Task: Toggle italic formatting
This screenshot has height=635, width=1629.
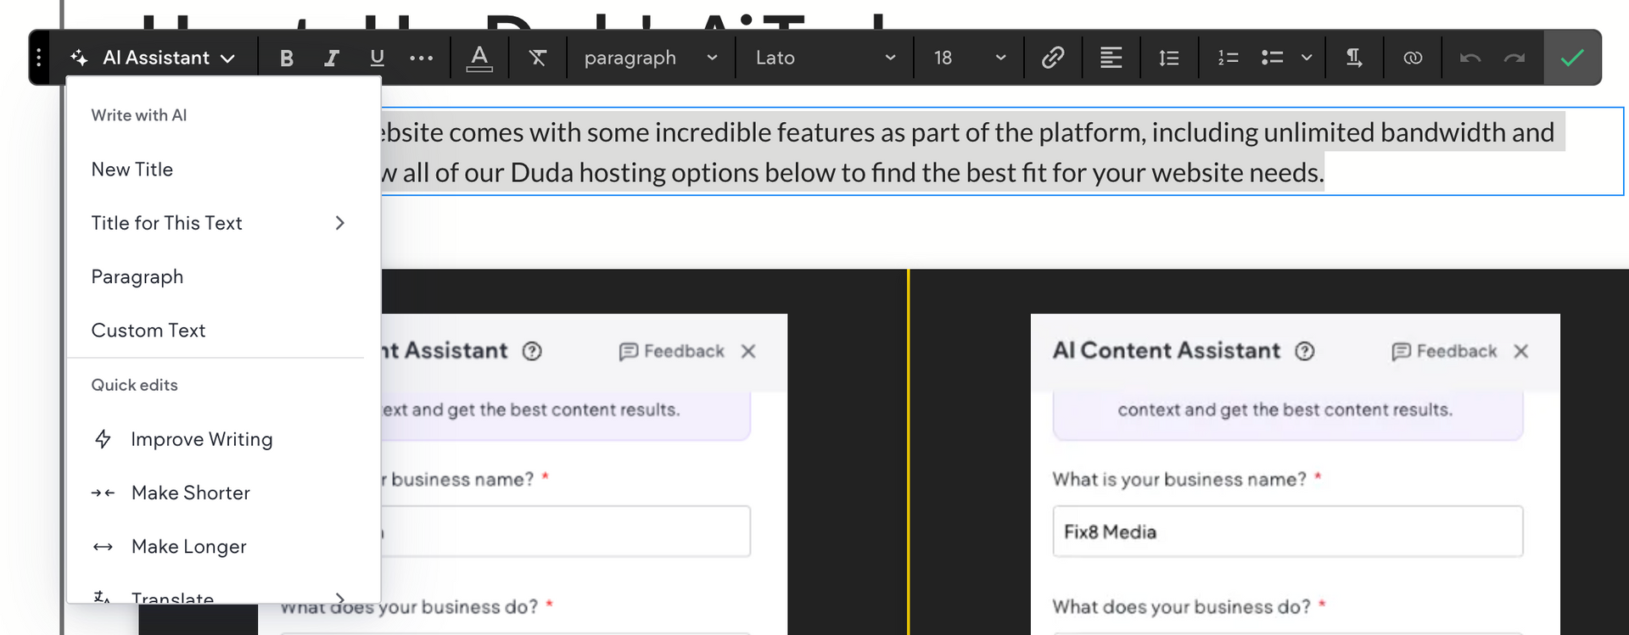Action: (332, 58)
